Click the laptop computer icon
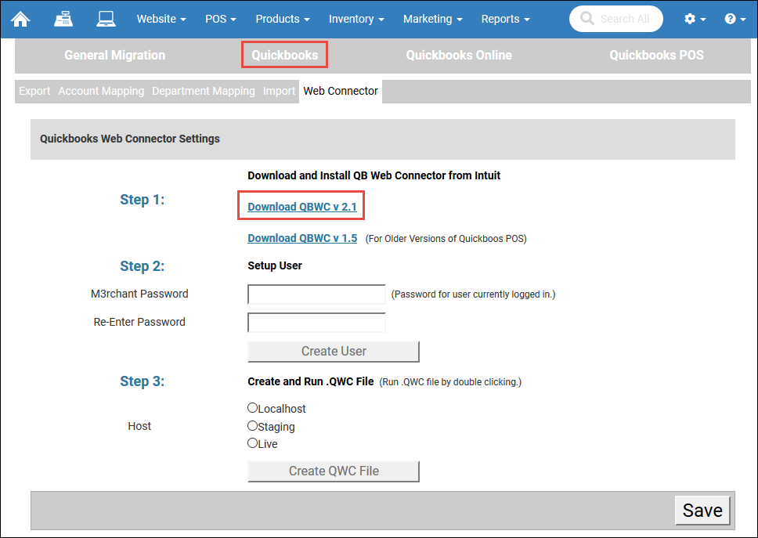The height and width of the screenshot is (538, 758). 106,19
